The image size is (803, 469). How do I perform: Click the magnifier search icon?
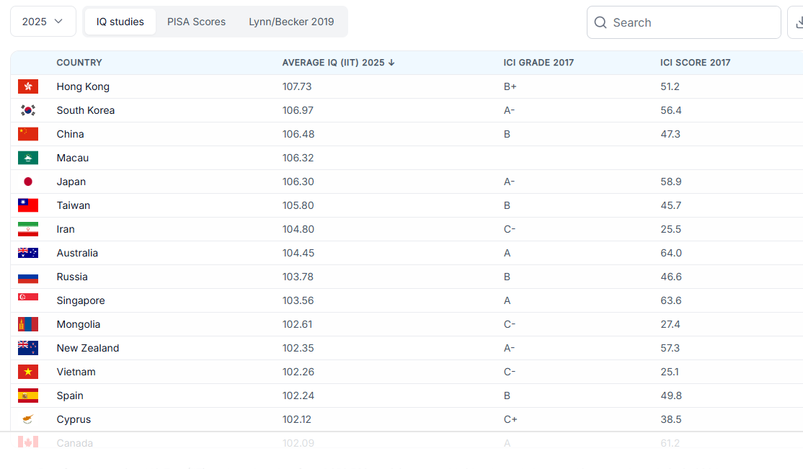pos(600,22)
